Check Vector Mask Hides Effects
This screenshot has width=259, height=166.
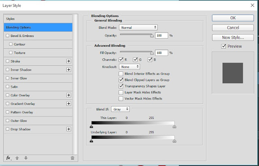click(121, 99)
